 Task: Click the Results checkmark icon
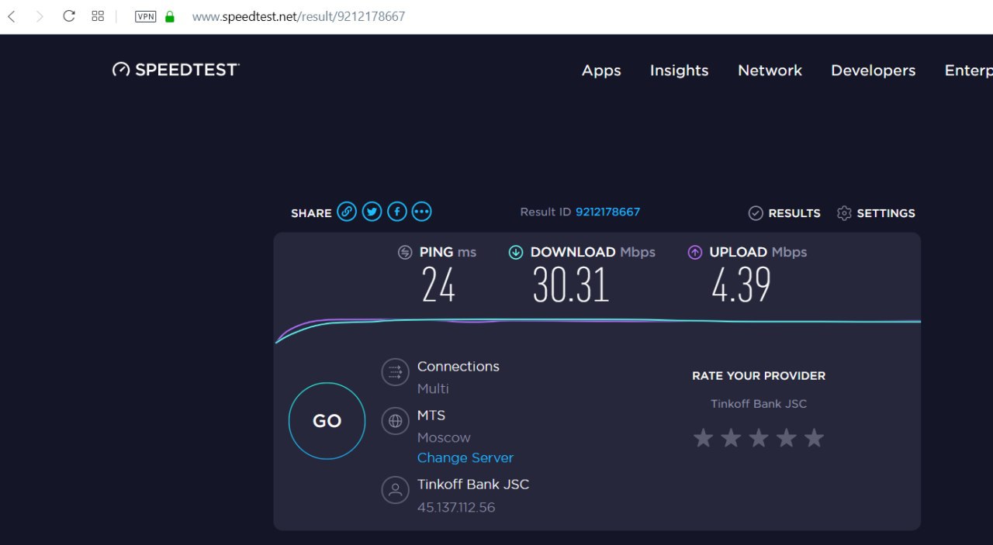click(x=756, y=213)
